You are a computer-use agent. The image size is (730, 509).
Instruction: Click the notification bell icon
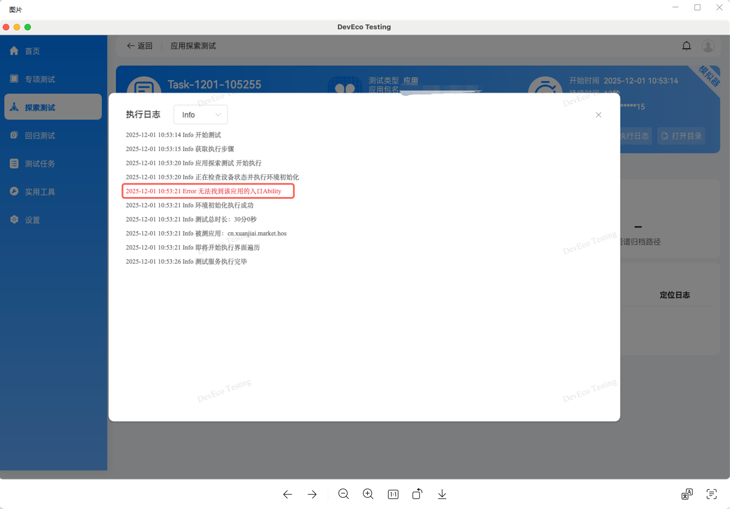(686, 46)
